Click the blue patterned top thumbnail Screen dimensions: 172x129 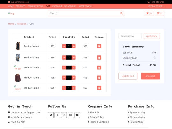pos(18,57)
